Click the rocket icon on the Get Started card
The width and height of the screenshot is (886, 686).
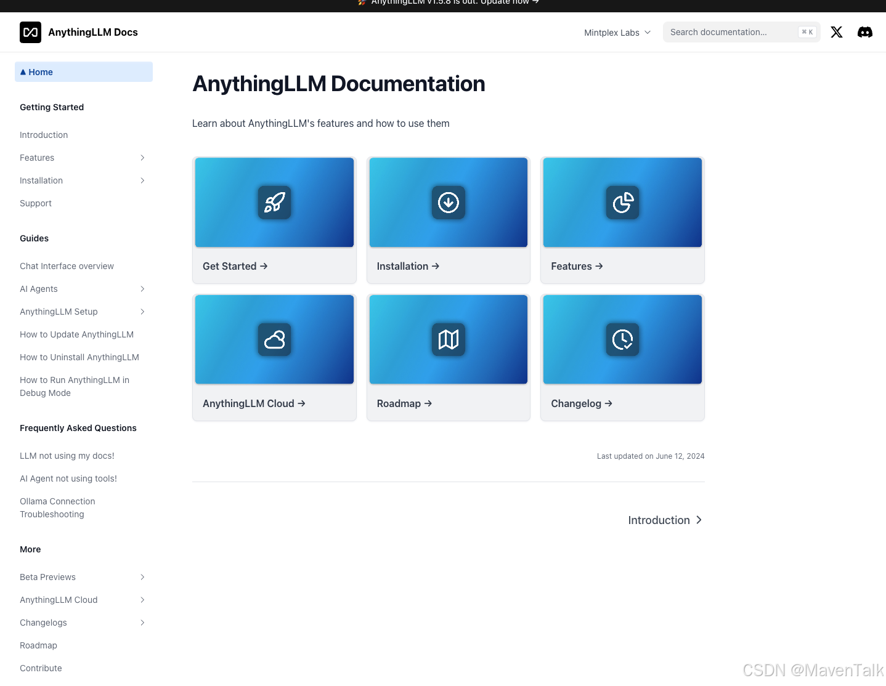click(274, 203)
